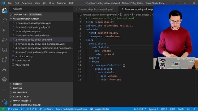Open the Selection menu
The width and height of the screenshot is (198, 111).
pos(27,3)
